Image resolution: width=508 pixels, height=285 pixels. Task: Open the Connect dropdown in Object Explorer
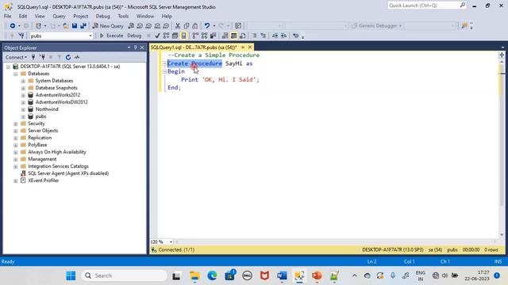[16, 57]
